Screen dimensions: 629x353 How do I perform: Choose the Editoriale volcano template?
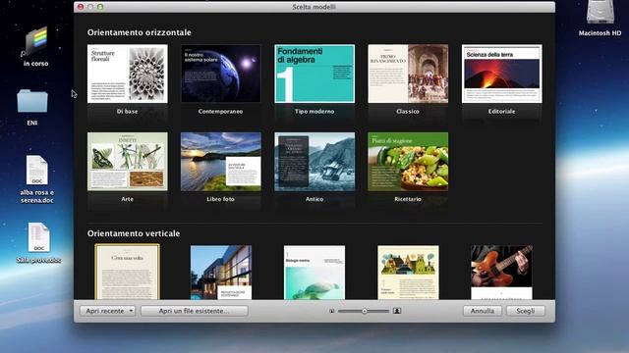502,74
